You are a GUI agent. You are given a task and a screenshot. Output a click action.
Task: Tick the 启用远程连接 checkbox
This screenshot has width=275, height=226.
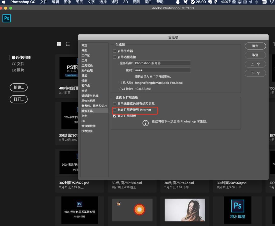pos(115,57)
